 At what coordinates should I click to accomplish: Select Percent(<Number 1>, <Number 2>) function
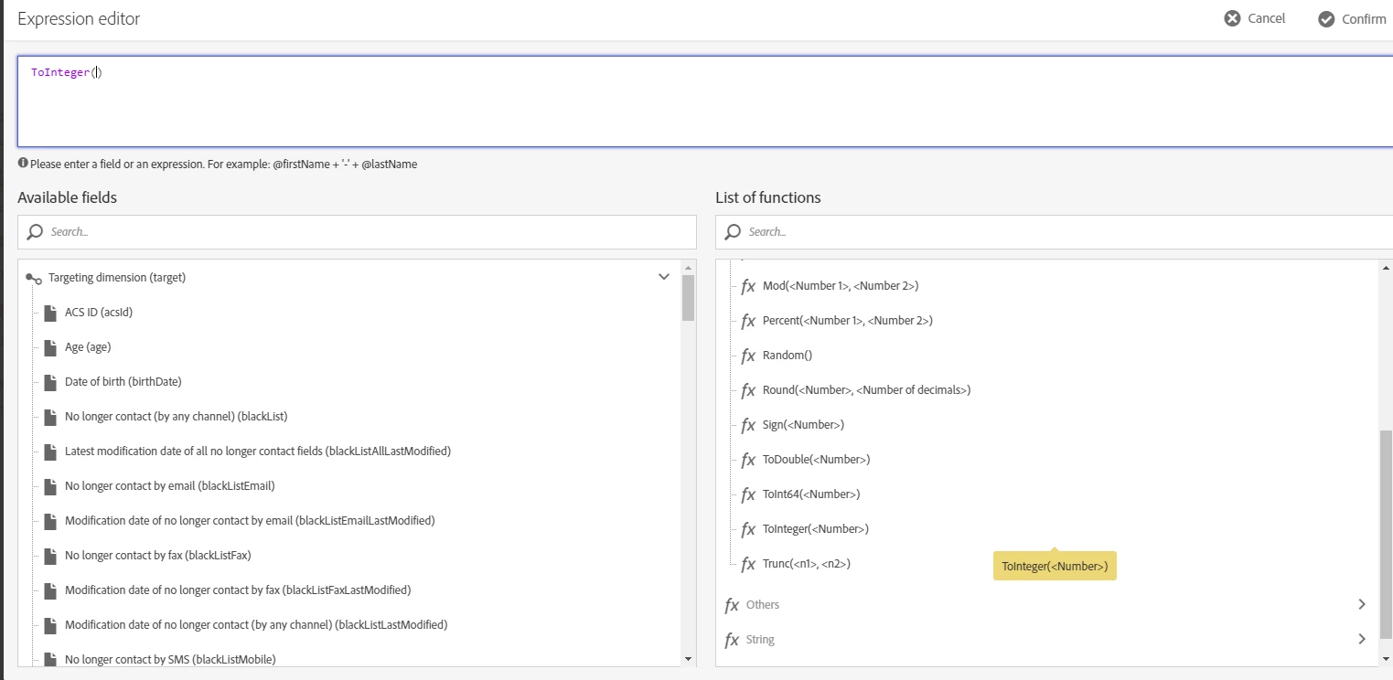[848, 321]
